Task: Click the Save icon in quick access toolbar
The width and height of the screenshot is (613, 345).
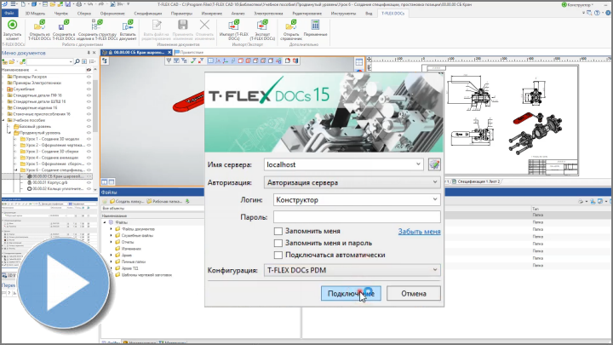Action: 68,4
